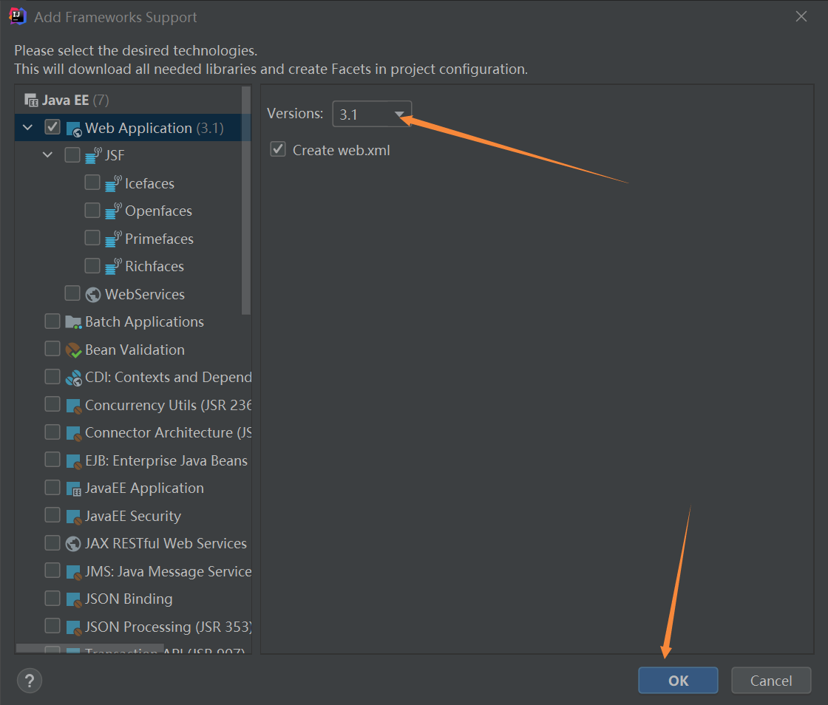Click the Concurrency Utils icon
The height and width of the screenshot is (705, 828).
[73, 405]
